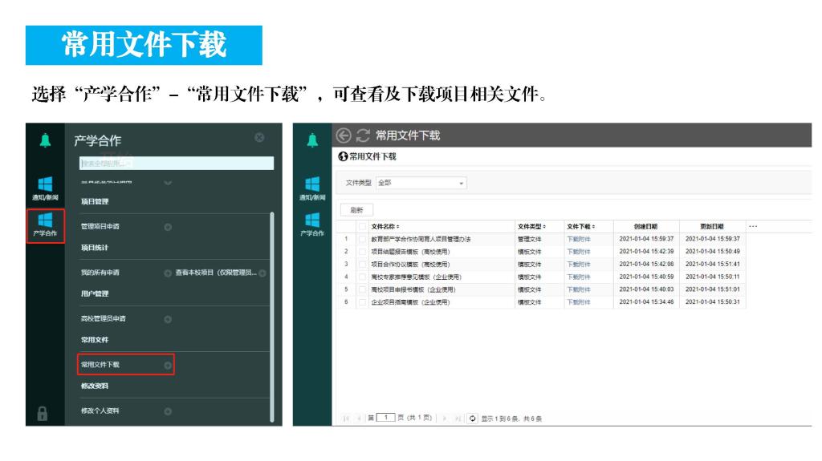Sort by the 文件名称 column header
The image size is (822, 461).
(385, 226)
